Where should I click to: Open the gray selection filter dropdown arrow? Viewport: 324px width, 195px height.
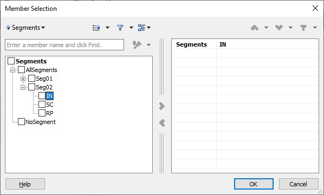(315, 28)
